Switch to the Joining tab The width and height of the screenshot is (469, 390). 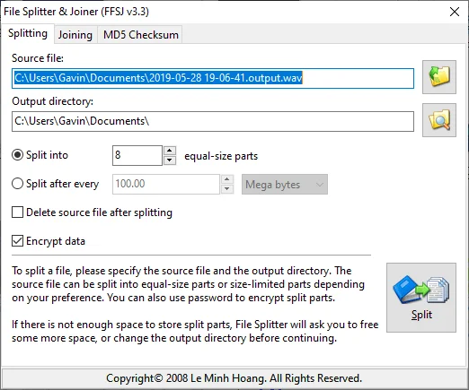[75, 35]
